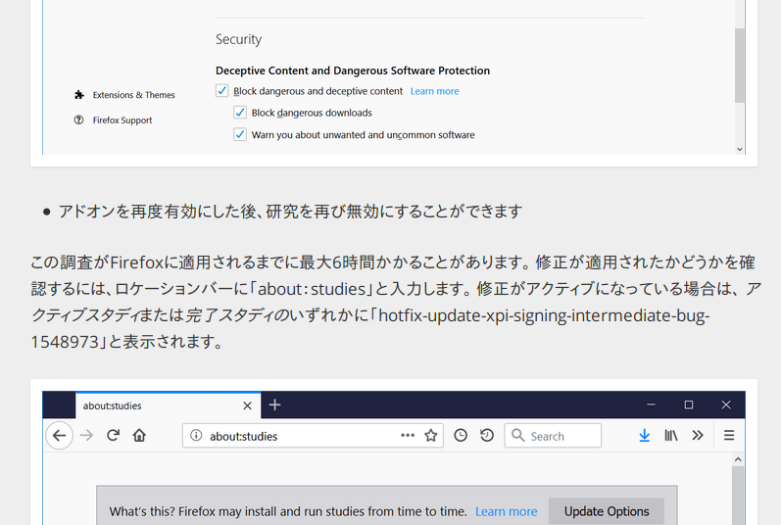Open a new tab with plus button
The image size is (781, 525).
[x=274, y=406]
